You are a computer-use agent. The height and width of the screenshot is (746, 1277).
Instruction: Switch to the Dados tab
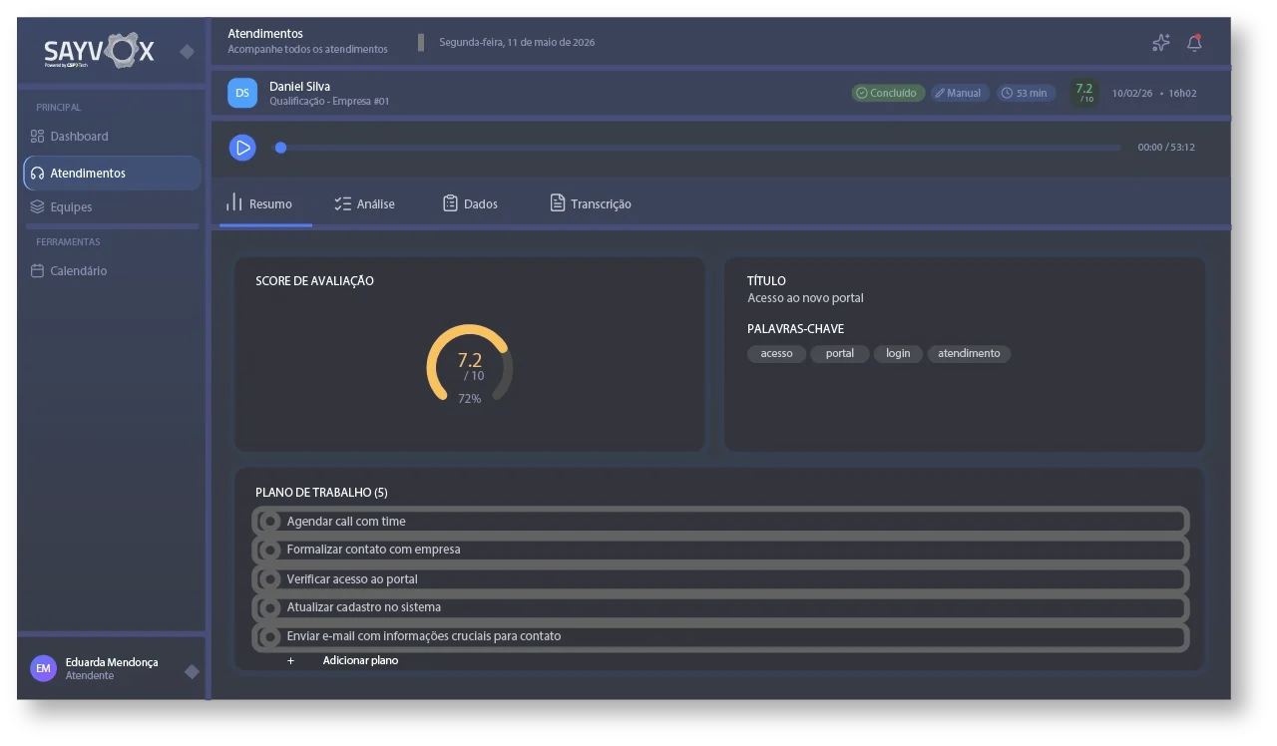pos(470,203)
